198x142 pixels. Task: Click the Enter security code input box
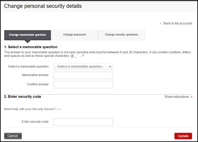pos(83,122)
